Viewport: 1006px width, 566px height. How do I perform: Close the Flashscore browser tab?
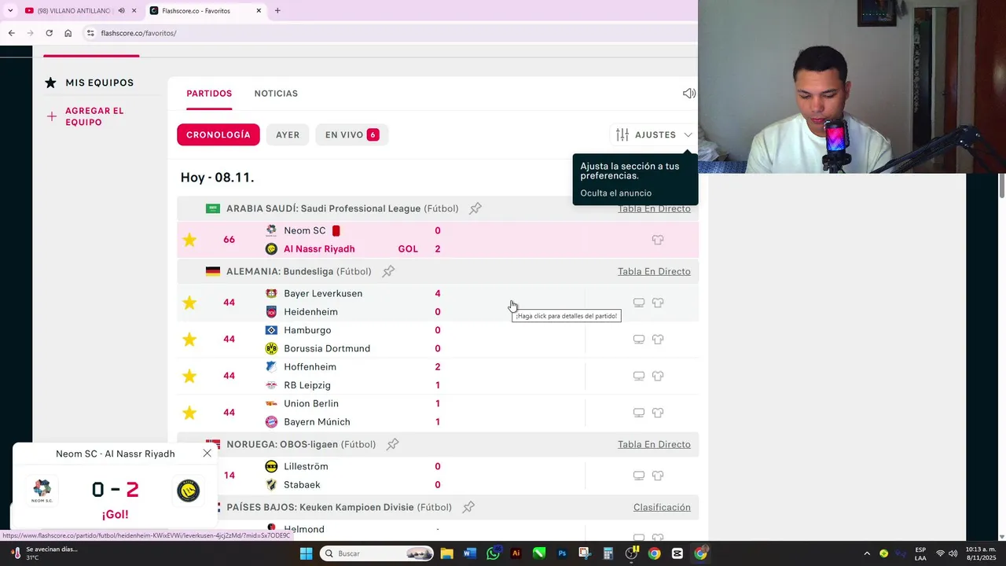259,10
